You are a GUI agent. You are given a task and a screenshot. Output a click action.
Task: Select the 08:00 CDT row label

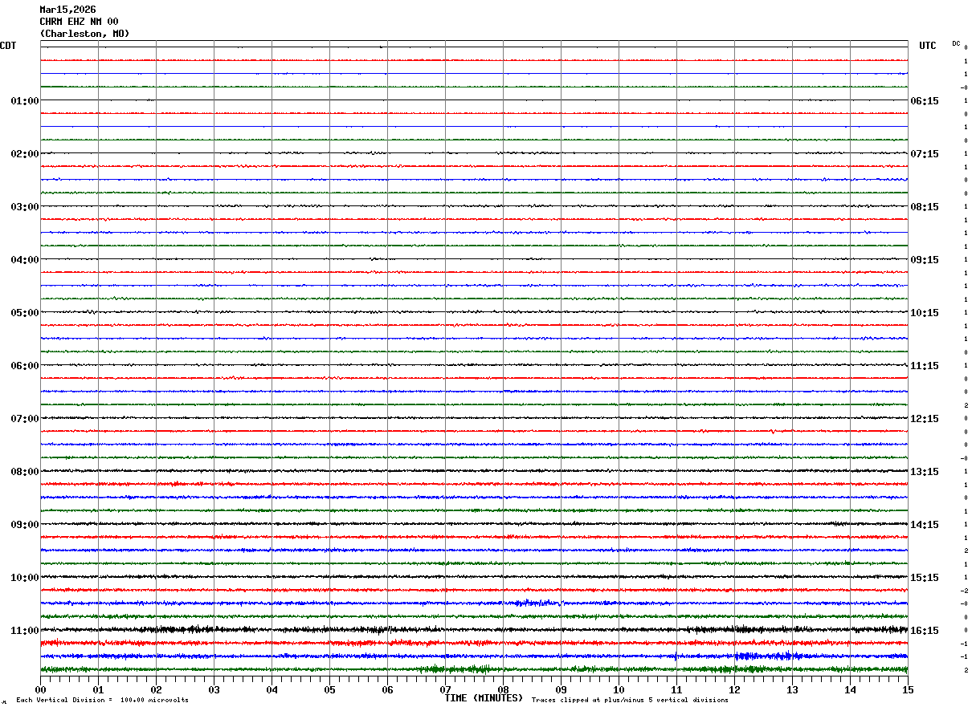(x=25, y=472)
